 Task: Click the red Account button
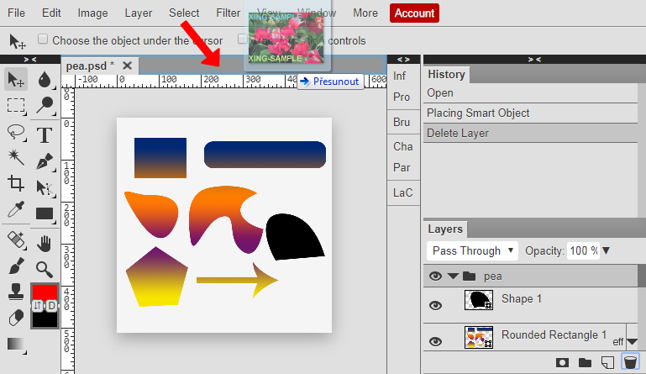414,13
